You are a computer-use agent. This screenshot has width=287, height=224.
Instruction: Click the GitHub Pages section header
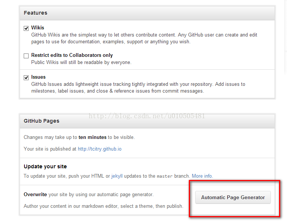click(41, 121)
